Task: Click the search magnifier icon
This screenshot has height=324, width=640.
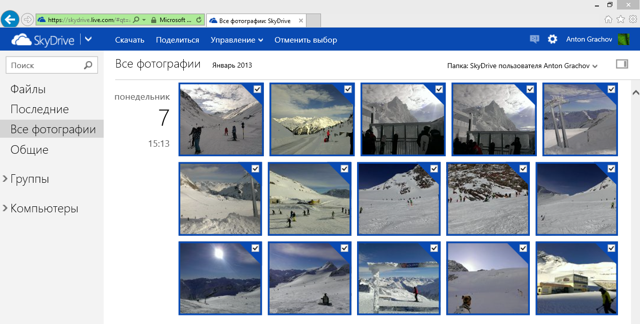Action: click(x=88, y=65)
